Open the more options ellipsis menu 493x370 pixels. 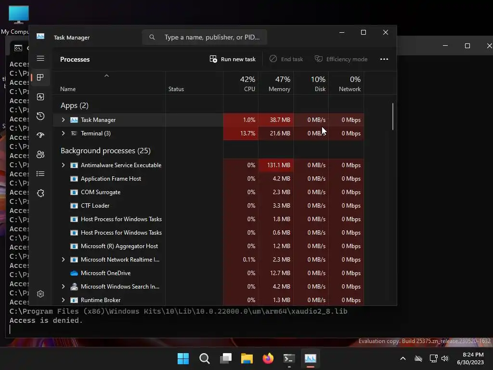coord(384,59)
